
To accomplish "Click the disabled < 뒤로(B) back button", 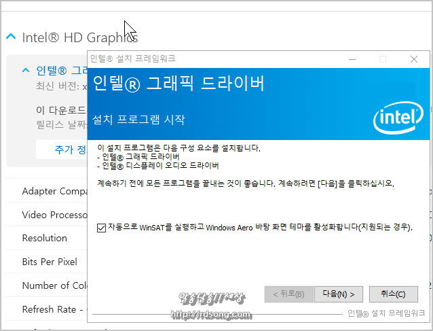I will coord(288,294).
